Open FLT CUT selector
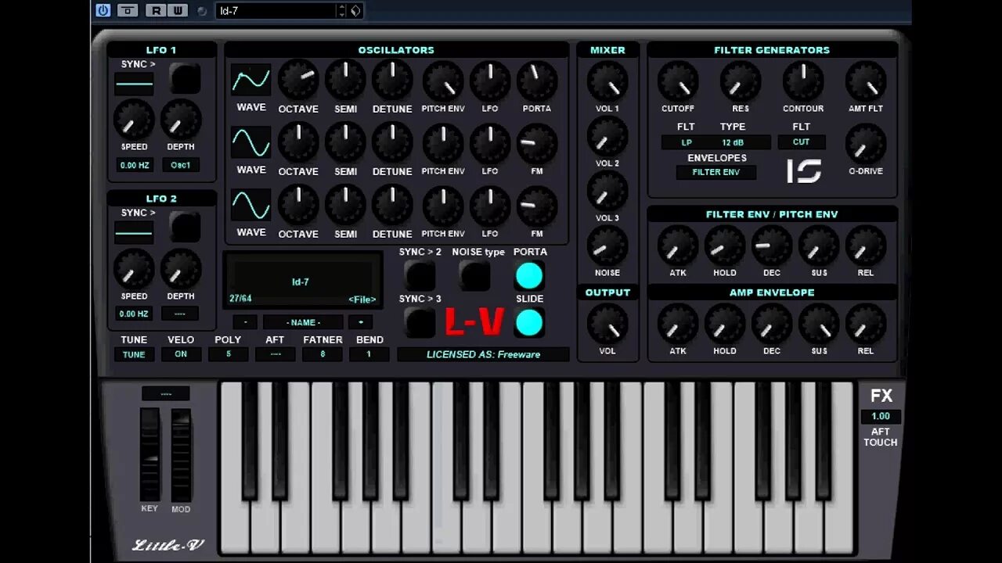This screenshot has height=563, width=1002. click(x=801, y=142)
